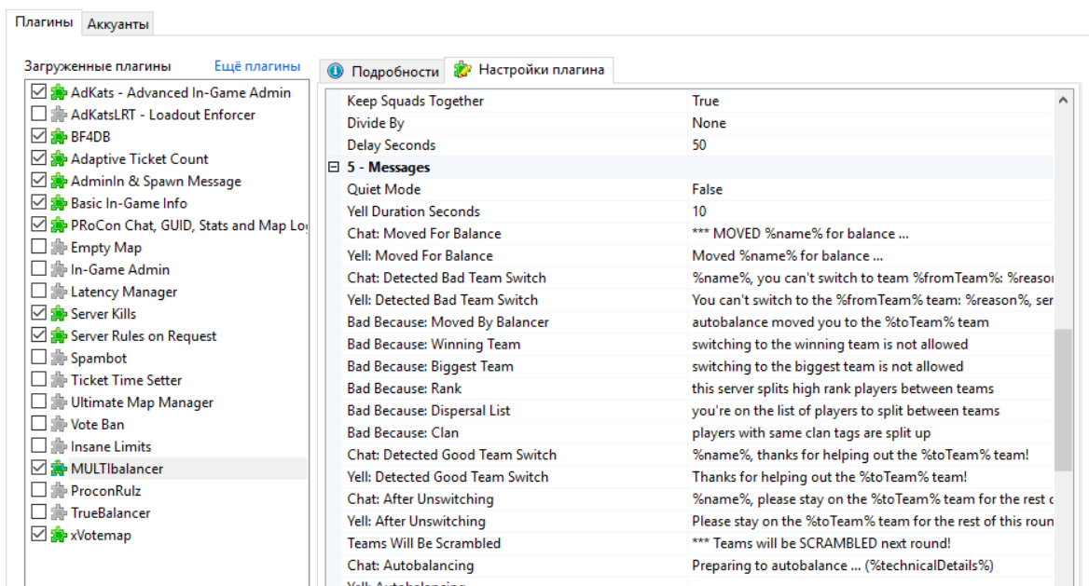1089x586 pixels.
Task: Click the grey TrueBalancer plugin icon
Action: pyautogui.click(x=59, y=513)
